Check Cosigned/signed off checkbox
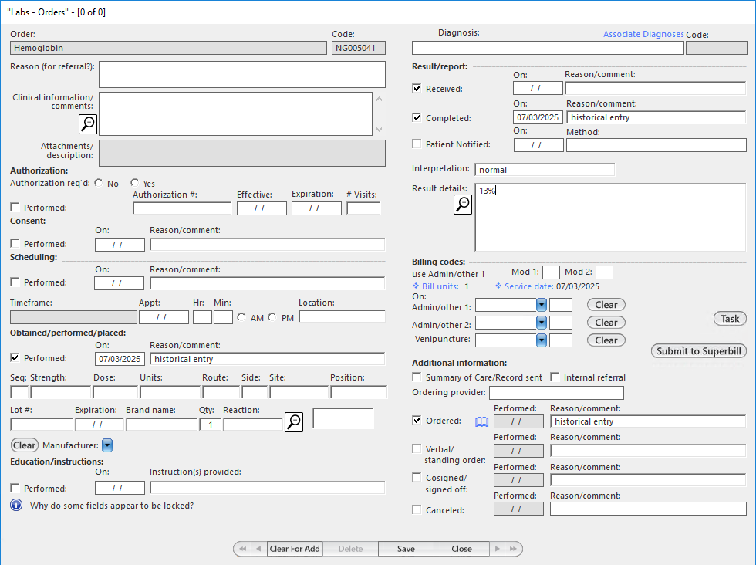 coord(417,477)
